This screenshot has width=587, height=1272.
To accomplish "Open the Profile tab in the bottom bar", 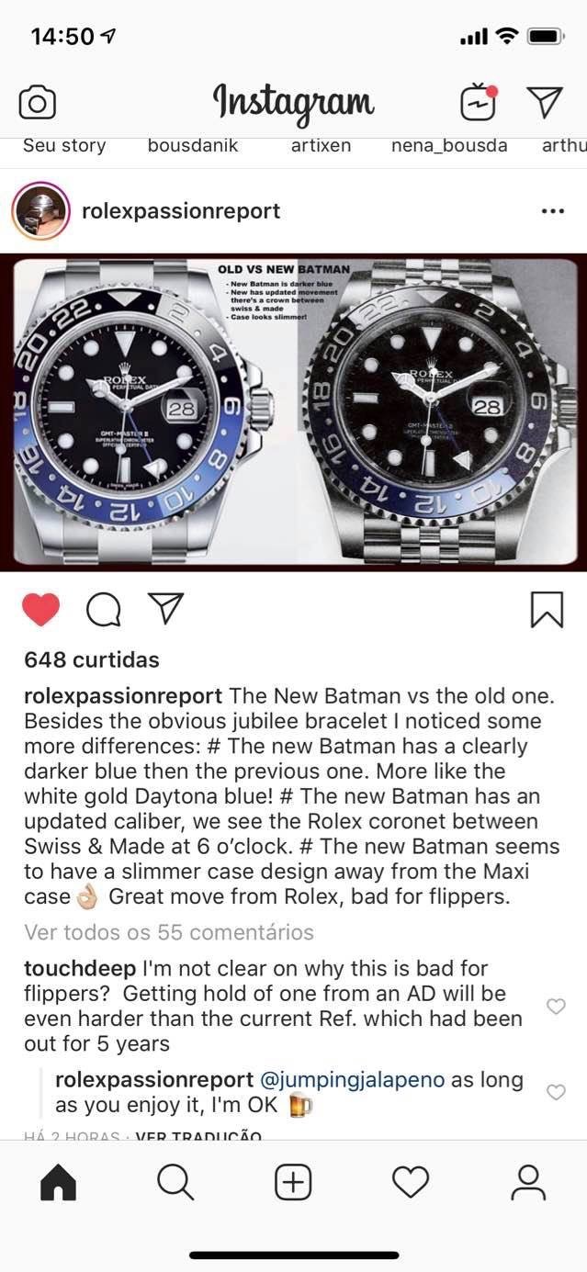I will coord(528,1183).
